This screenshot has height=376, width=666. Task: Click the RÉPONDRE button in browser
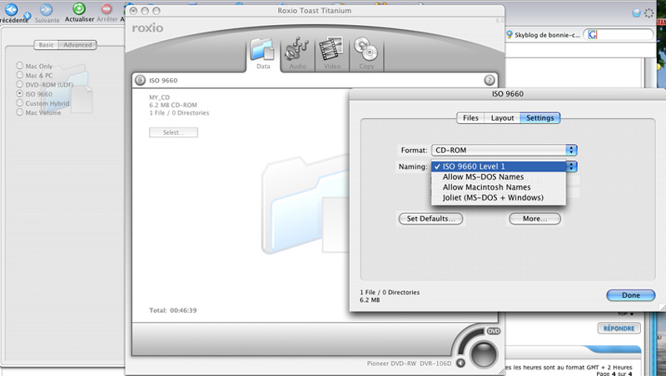coord(619,328)
